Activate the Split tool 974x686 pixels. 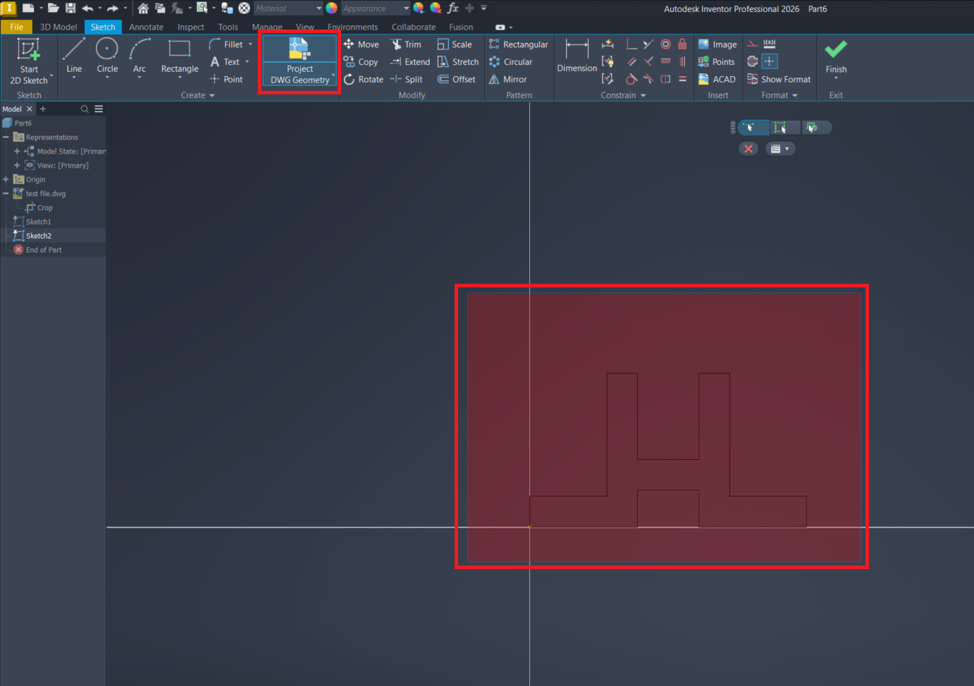tap(407, 80)
